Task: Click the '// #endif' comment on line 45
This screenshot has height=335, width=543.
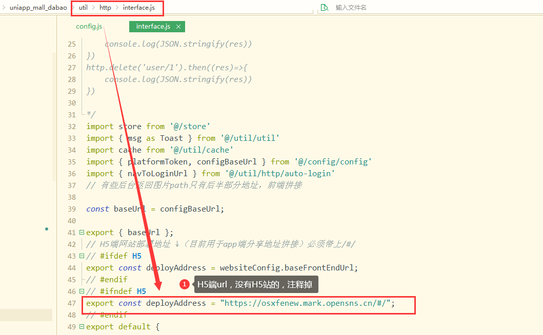Action: pos(107,279)
